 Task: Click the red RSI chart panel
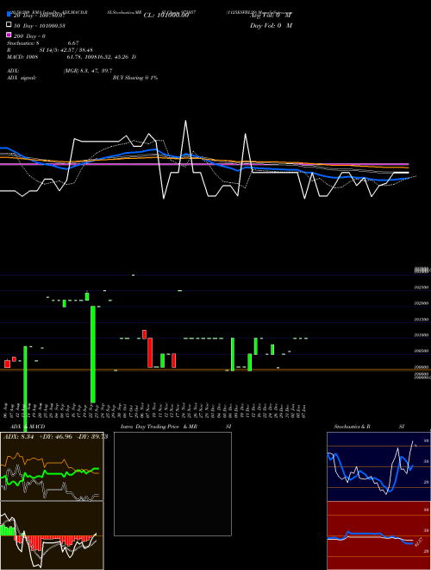378,535
